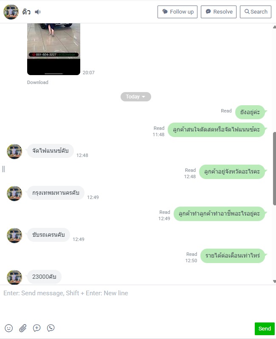Click the Download link under image
The height and width of the screenshot is (339, 276).
(38, 82)
